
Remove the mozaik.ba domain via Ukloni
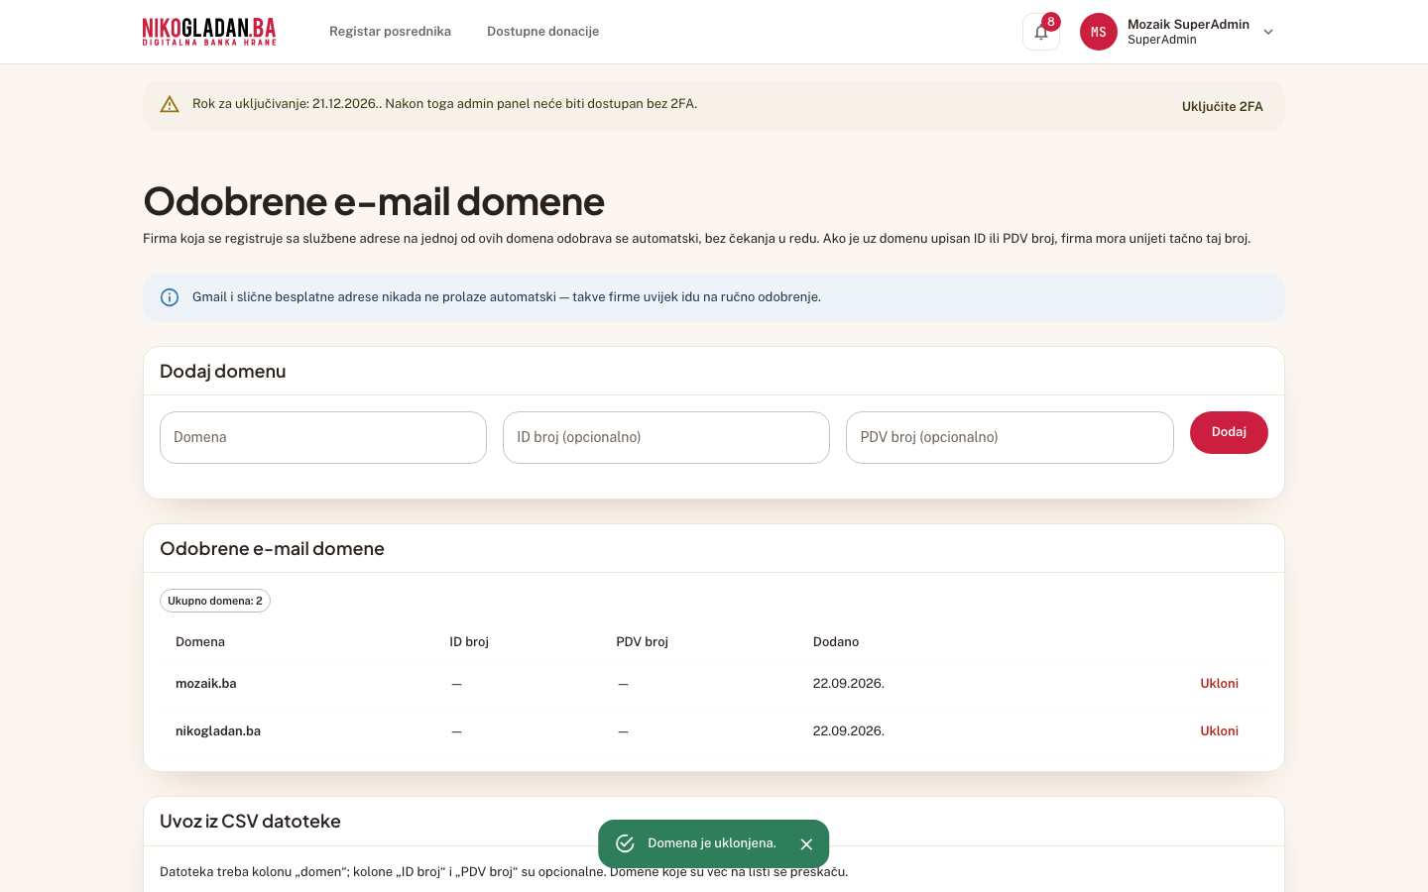pyautogui.click(x=1219, y=683)
